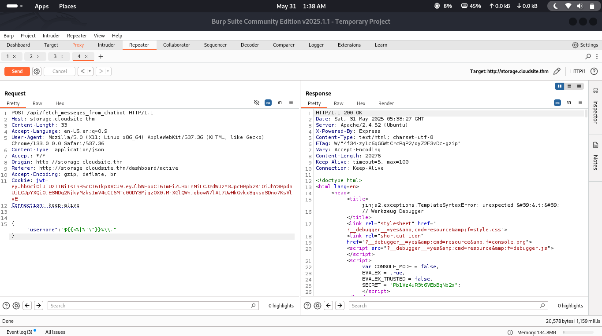Open the Event log in status bar

tap(19, 332)
